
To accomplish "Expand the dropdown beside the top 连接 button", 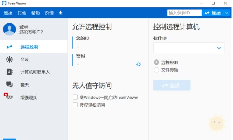I will 227,13.
